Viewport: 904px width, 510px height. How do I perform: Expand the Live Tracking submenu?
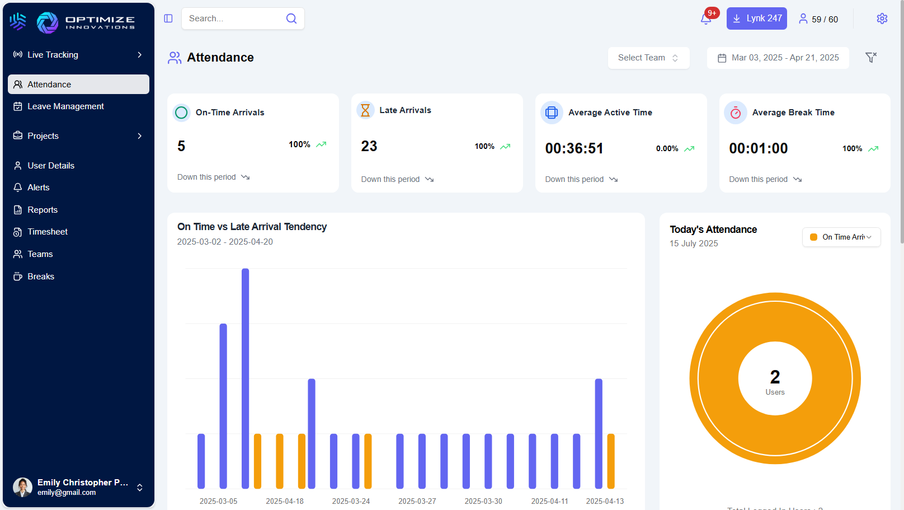139,55
